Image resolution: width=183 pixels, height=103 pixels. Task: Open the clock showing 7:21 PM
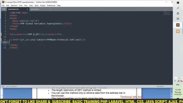click(178, 92)
